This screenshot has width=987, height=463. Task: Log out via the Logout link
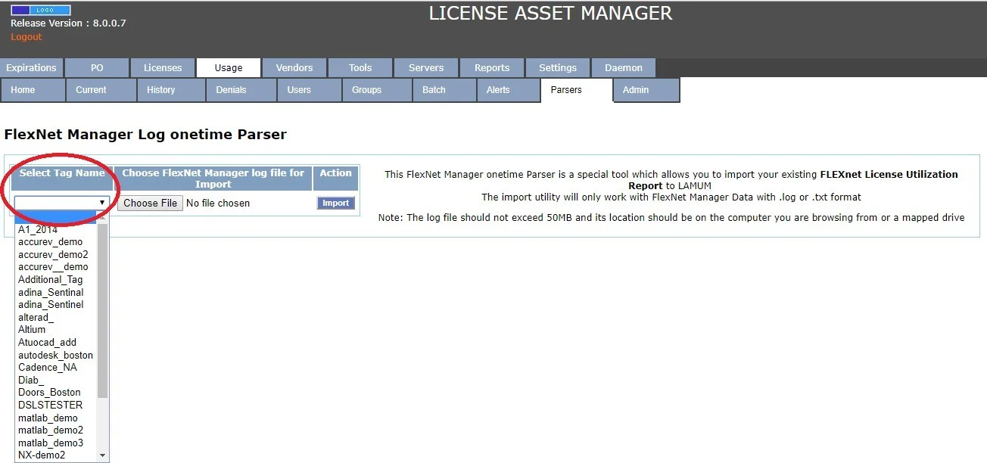pos(26,37)
